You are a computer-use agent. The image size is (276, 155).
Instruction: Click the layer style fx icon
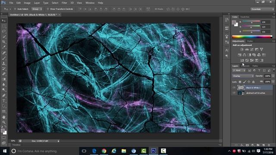coord(242,145)
